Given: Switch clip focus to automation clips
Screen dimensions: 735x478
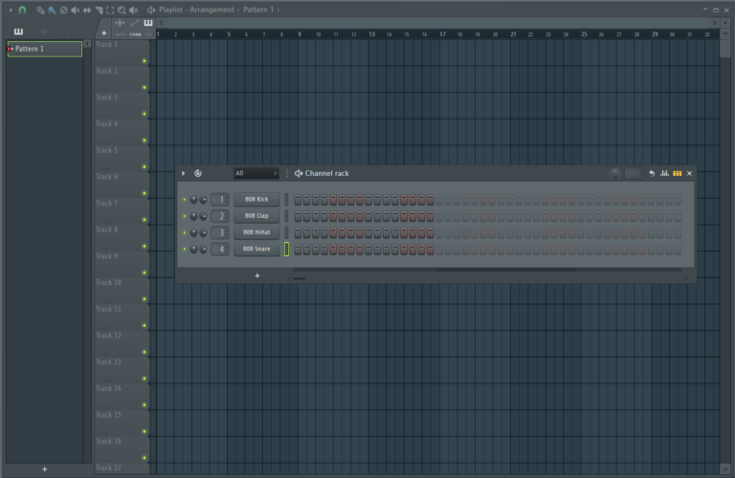Looking at the screenshot, I should [135, 23].
